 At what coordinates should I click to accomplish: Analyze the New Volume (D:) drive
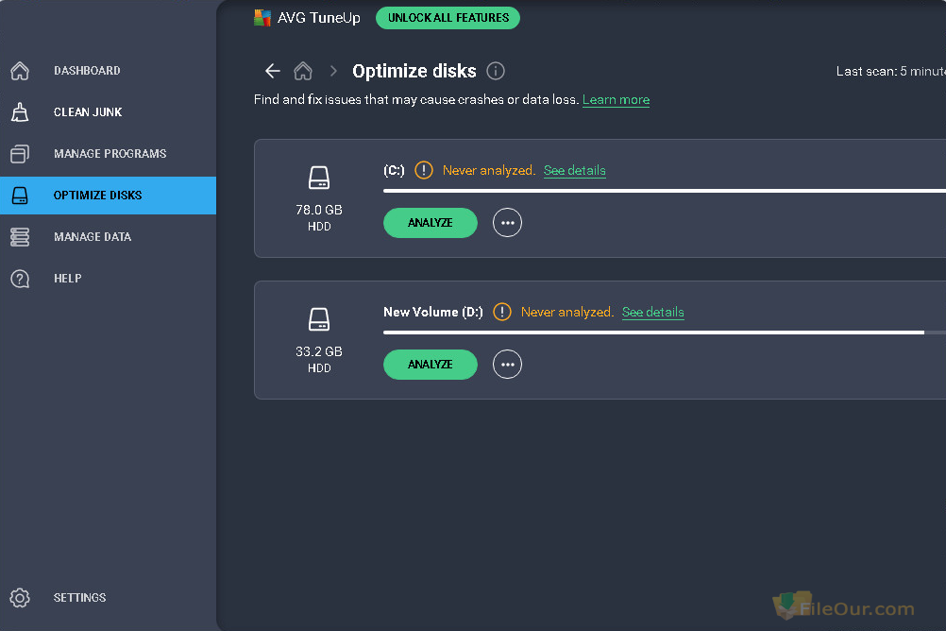[431, 365]
